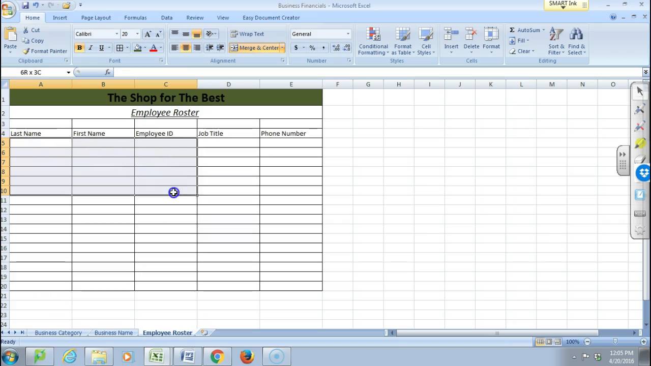651x366 pixels.
Task: Apply Comma Style number format
Action: coord(323,48)
